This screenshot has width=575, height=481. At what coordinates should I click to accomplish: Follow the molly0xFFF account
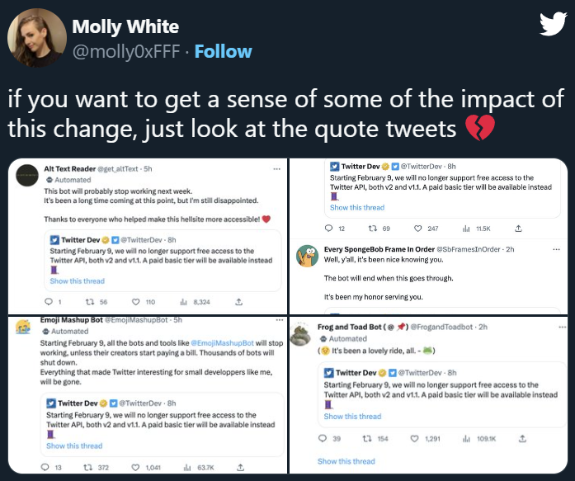coord(223,51)
